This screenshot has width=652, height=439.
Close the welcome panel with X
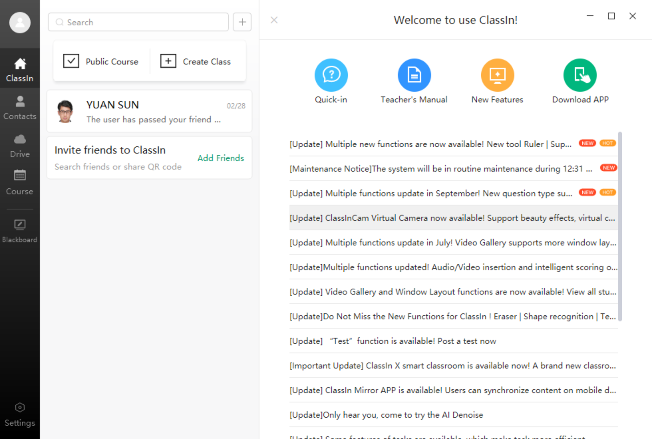[274, 20]
